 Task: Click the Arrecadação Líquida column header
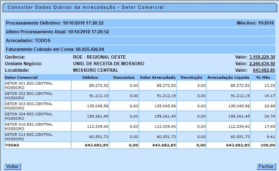coord(228,77)
